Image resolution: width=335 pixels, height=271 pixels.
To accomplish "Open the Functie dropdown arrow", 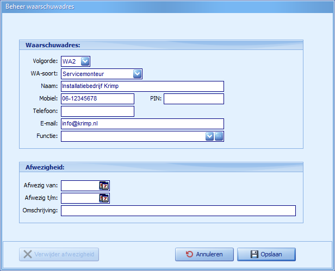I will (x=209, y=136).
